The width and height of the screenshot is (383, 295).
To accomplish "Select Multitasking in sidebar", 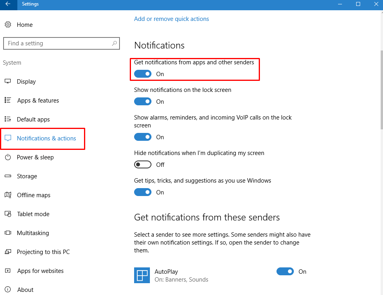I will (33, 233).
